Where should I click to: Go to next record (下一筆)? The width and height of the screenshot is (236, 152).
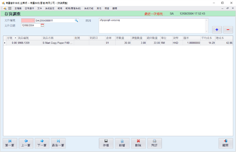coord(42,143)
